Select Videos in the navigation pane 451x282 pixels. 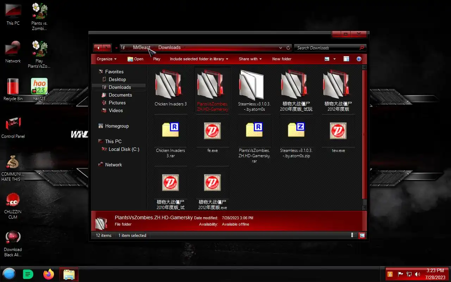click(116, 110)
